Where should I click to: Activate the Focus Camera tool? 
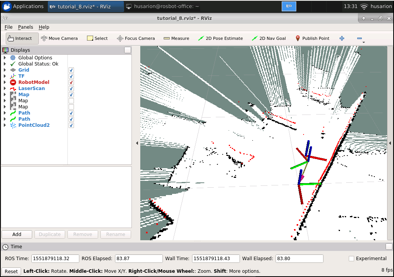tap(136, 38)
